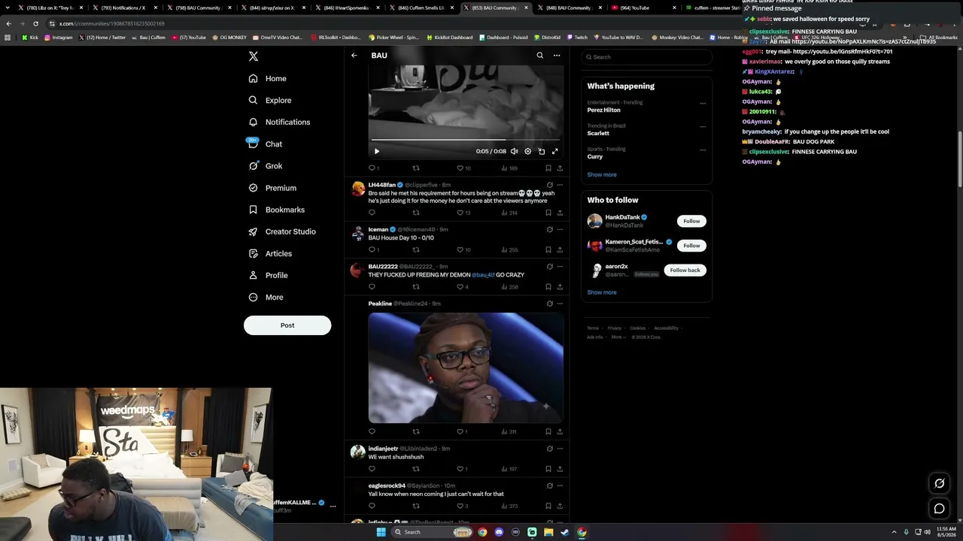The width and height of the screenshot is (963, 541).
Task: Open the X logo home link
Action: click(254, 56)
